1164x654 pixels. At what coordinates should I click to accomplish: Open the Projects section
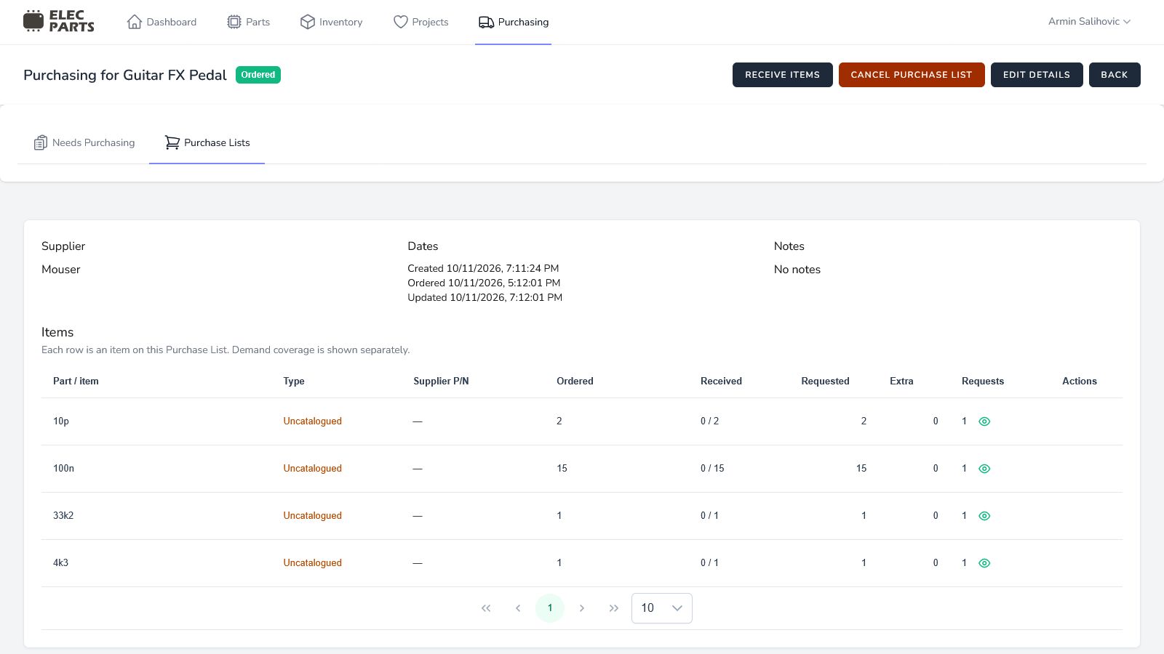420,22
